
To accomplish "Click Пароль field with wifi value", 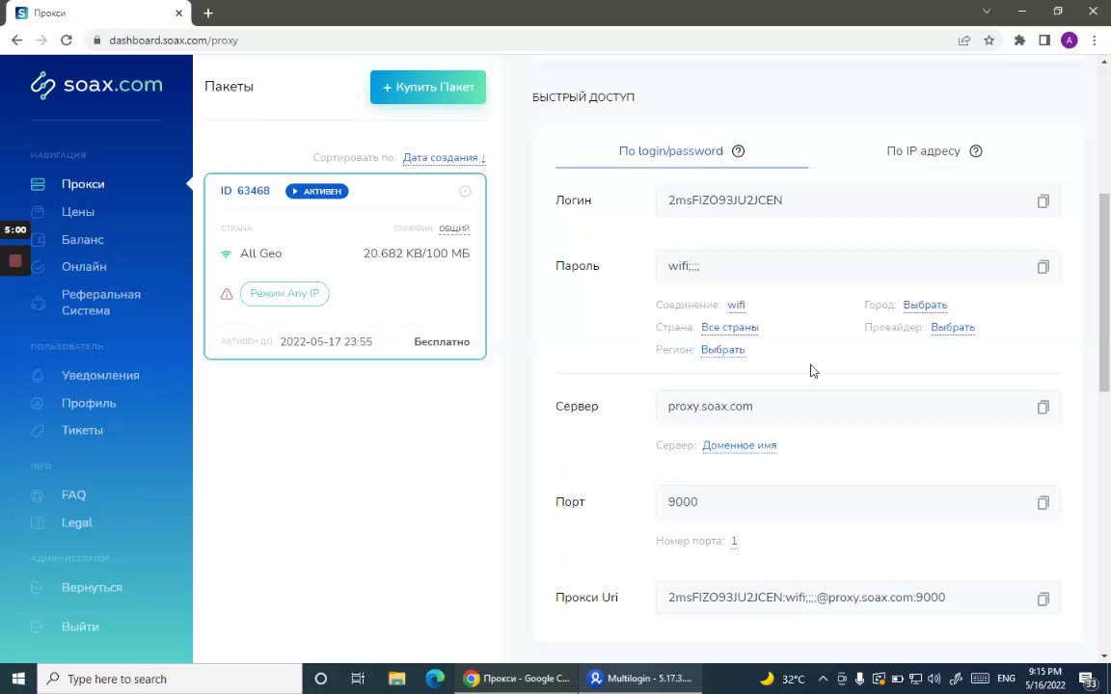I will pos(858,266).
